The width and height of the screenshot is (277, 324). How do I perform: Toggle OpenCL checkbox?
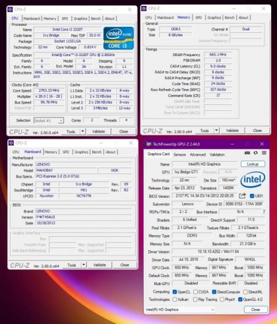175,292
